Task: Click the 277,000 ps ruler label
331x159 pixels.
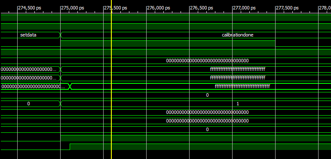Action: 244,8
